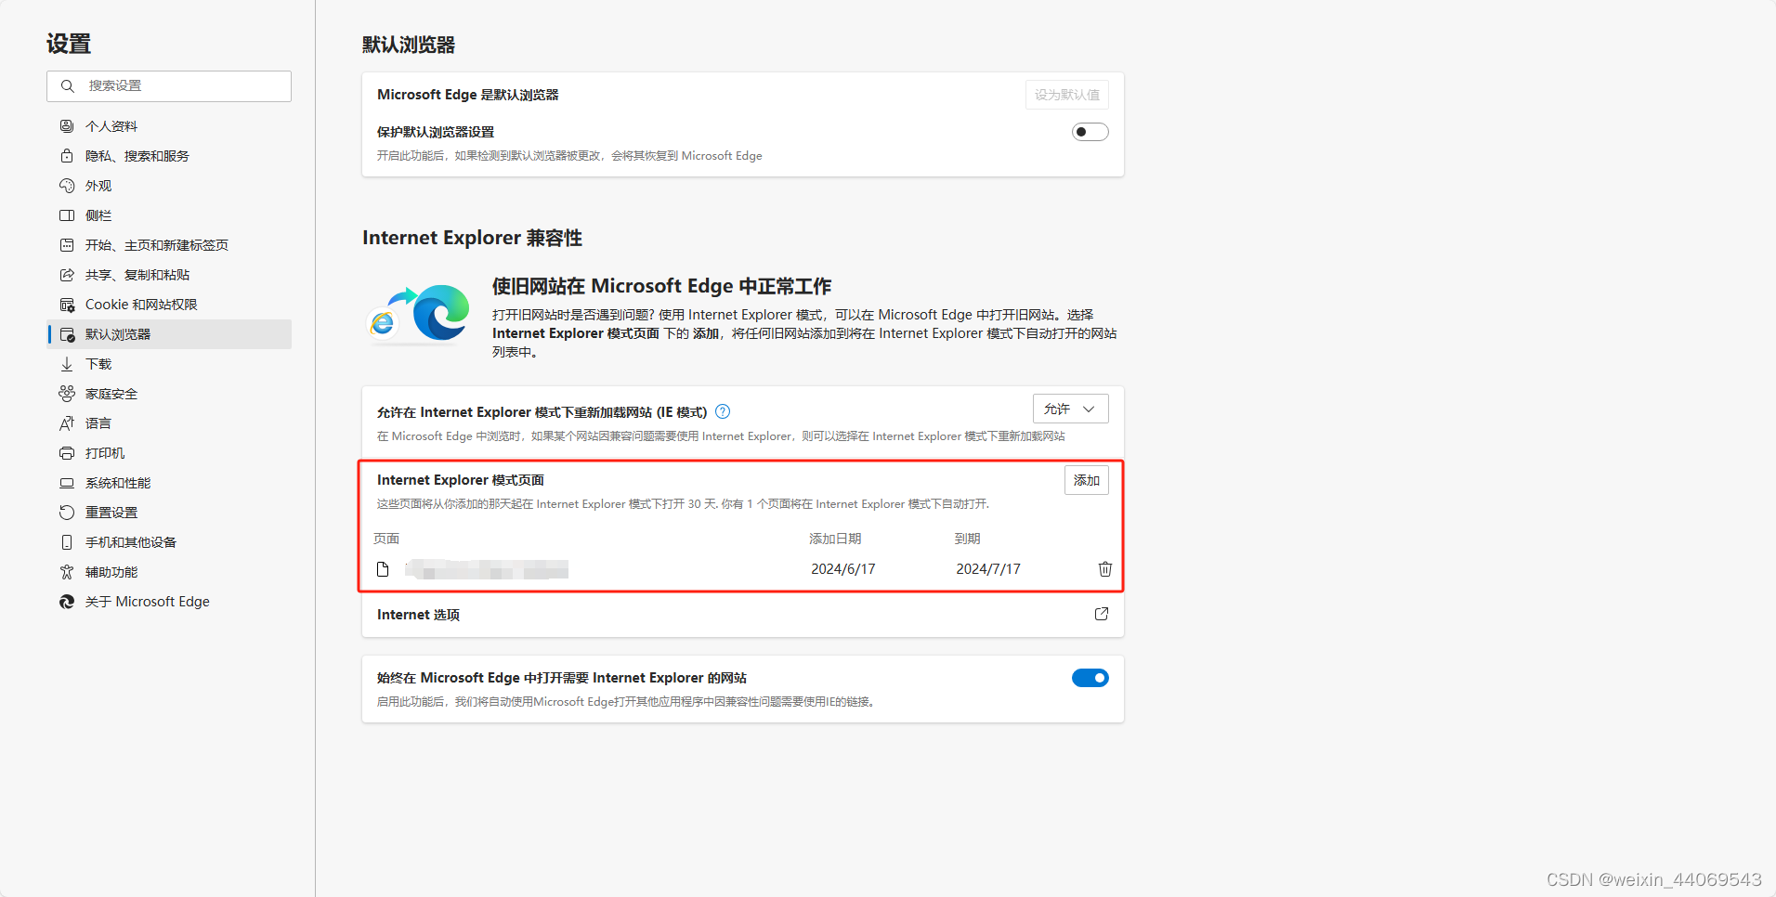This screenshot has height=897, width=1776.
Task: Select 侧栏 in settings menu
Action: coord(169,215)
